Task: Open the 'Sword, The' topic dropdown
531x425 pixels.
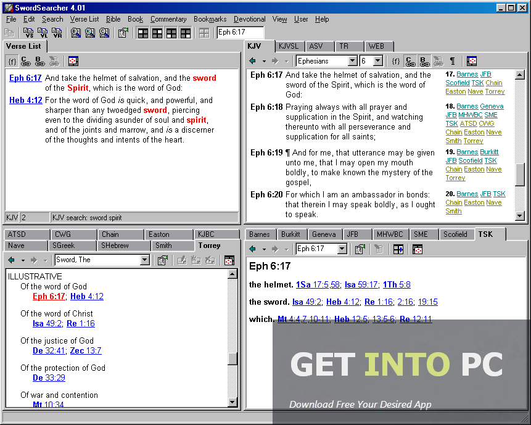Action: 145,260
